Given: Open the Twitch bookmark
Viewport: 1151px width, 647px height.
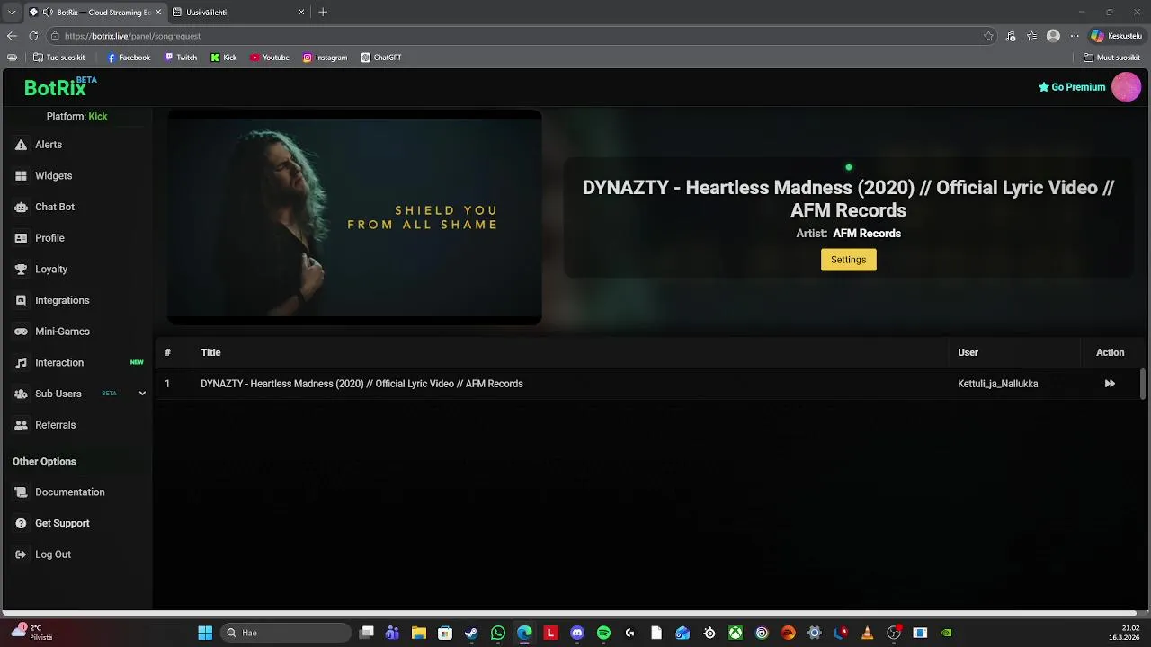Looking at the screenshot, I should (181, 58).
